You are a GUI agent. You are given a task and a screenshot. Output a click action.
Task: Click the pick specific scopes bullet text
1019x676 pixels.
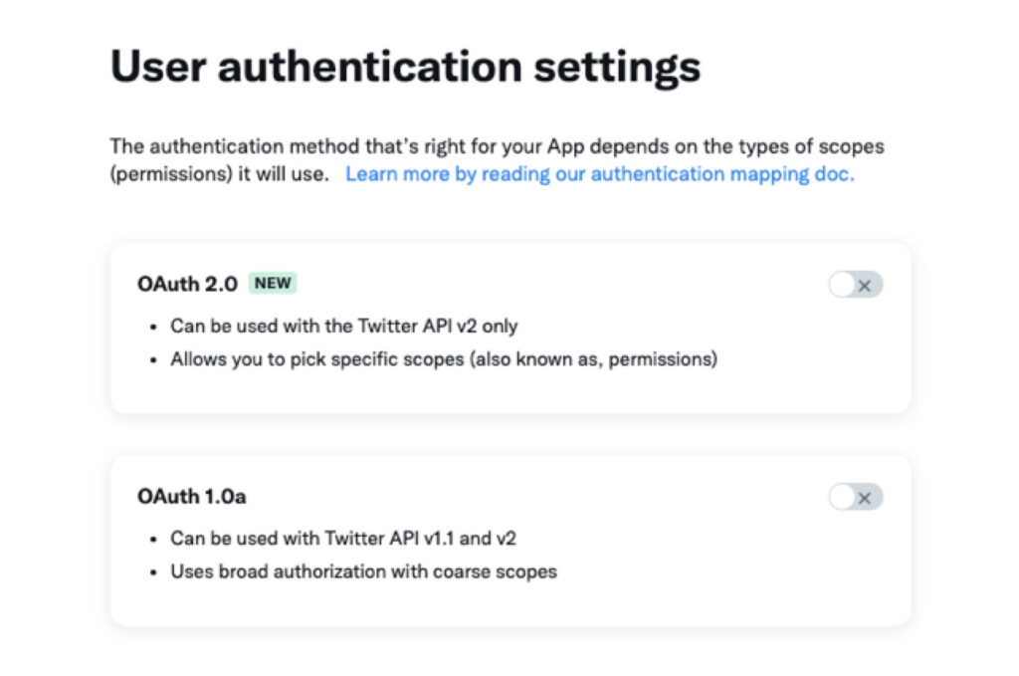pyautogui.click(x=444, y=358)
